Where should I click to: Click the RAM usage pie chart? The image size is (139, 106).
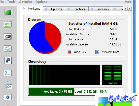pos(45,38)
